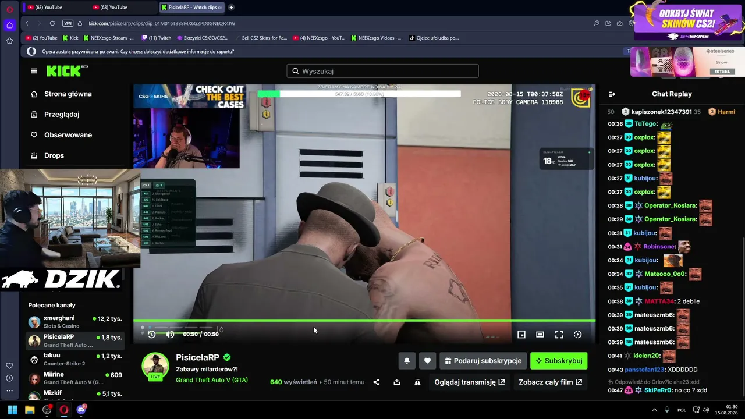
Task: Open Ojciec ufoludka bookmark
Action: (434, 38)
